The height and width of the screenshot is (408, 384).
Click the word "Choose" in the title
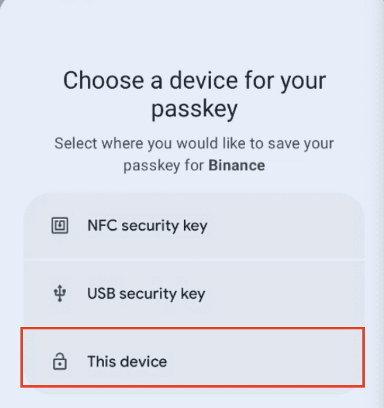click(103, 80)
